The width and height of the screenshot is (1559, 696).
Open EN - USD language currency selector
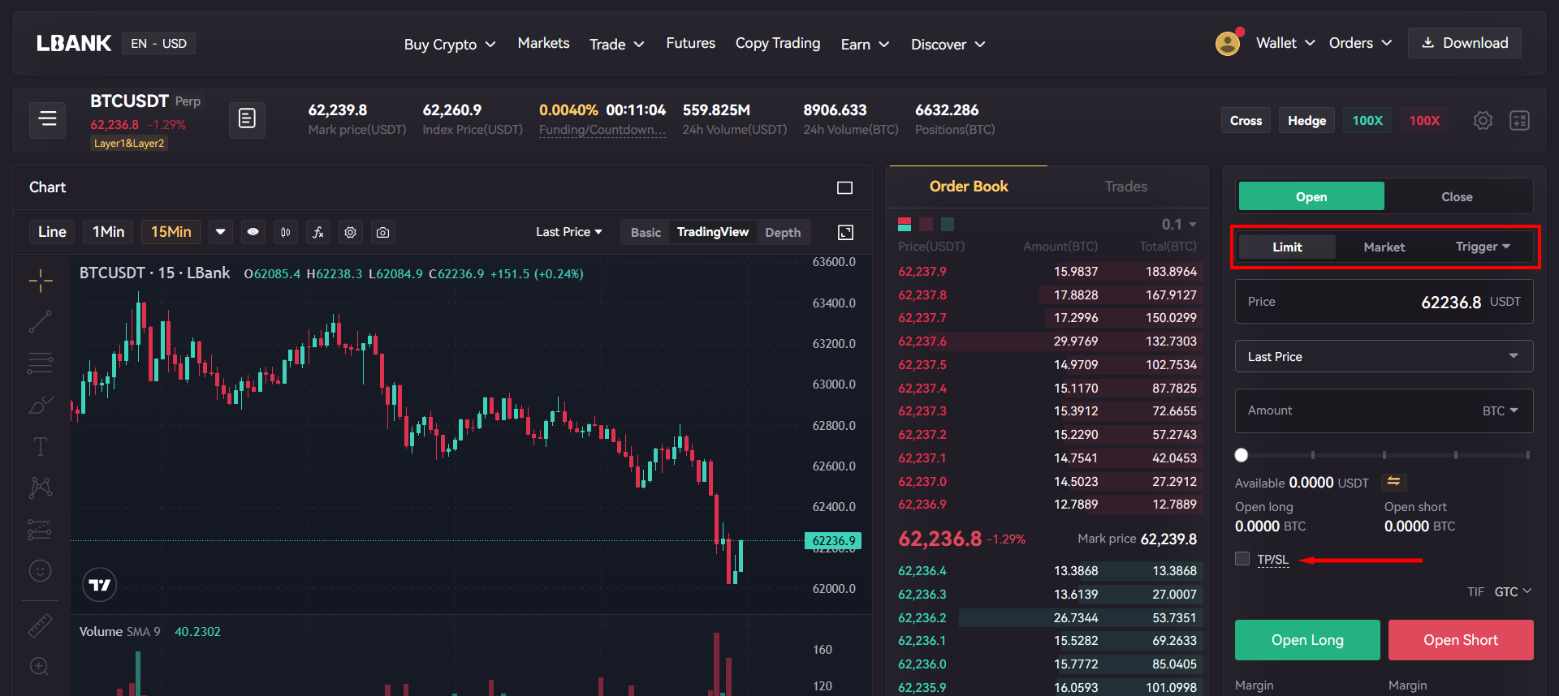click(159, 43)
